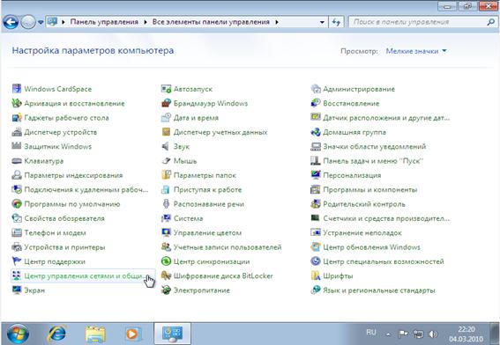500x345 pixels.
Task: Open the Управление цветом link
Action: click(207, 232)
